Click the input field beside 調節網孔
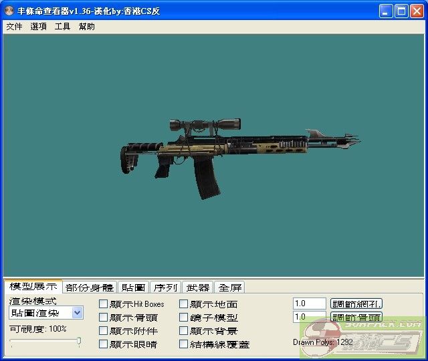Image resolution: width=428 pixels, height=361 pixels. click(x=309, y=304)
